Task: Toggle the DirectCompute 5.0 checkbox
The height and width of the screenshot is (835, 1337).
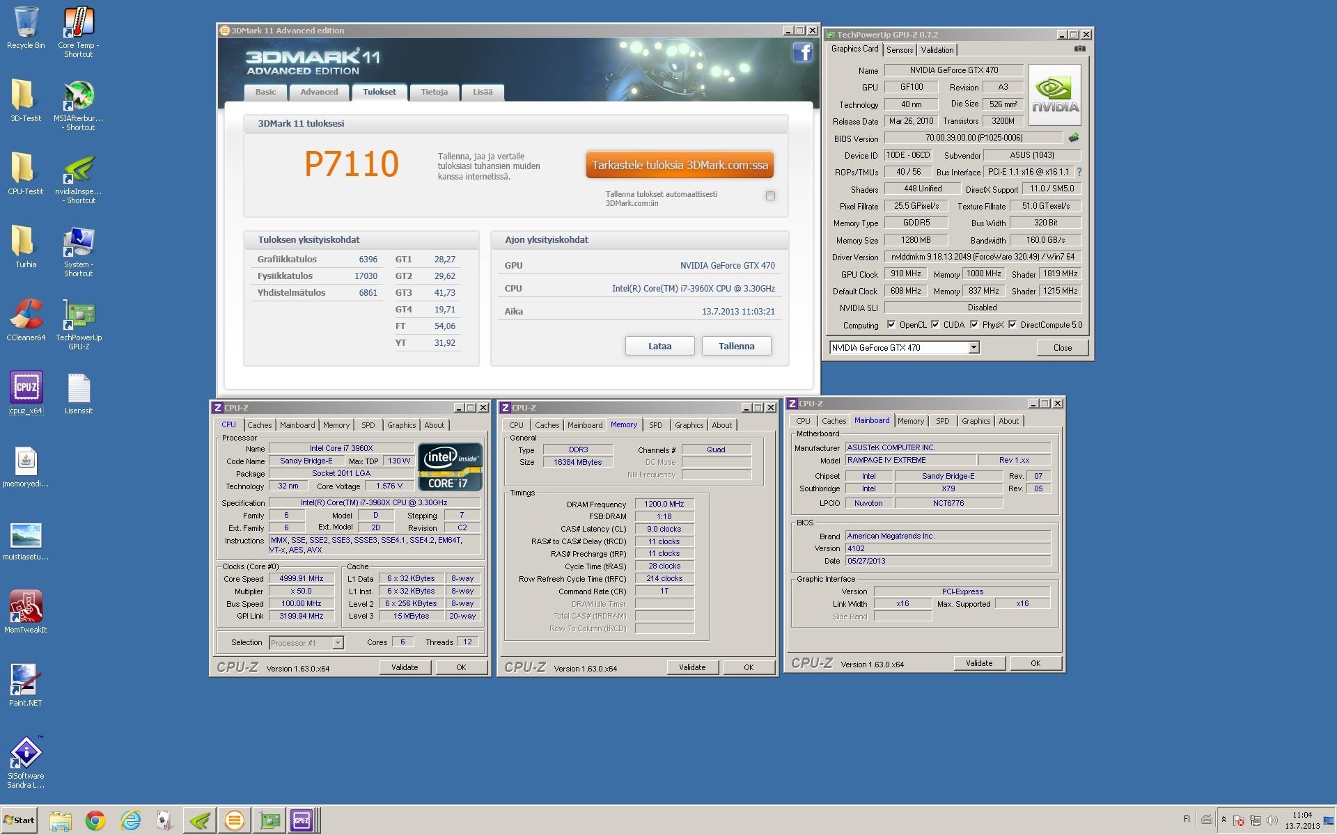Action: click(1012, 324)
